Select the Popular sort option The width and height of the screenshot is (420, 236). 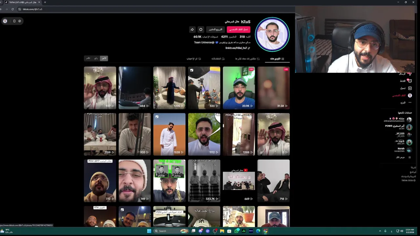click(x=96, y=58)
